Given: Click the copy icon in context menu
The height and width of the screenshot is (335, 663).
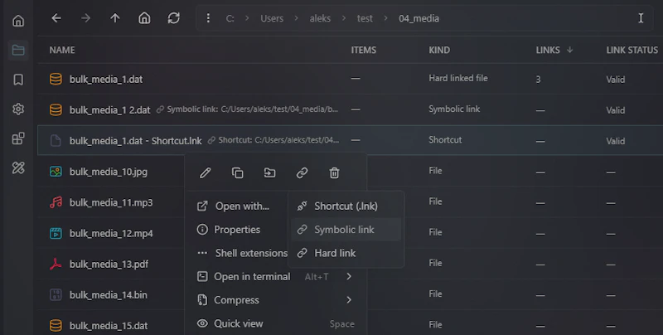Looking at the screenshot, I should tap(238, 172).
